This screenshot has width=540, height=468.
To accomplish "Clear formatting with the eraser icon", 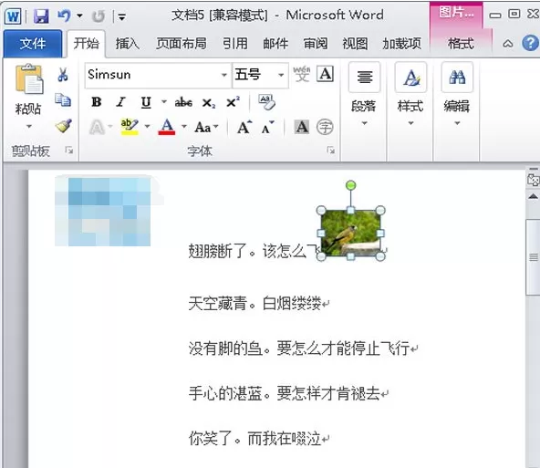I will click(x=267, y=102).
